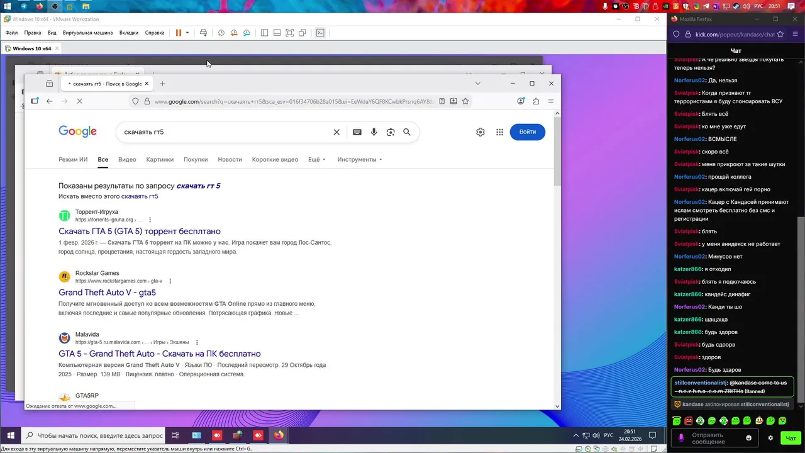Open Файл menu in VMware
Image resolution: width=805 pixels, height=453 pixels.
point(11,33)
